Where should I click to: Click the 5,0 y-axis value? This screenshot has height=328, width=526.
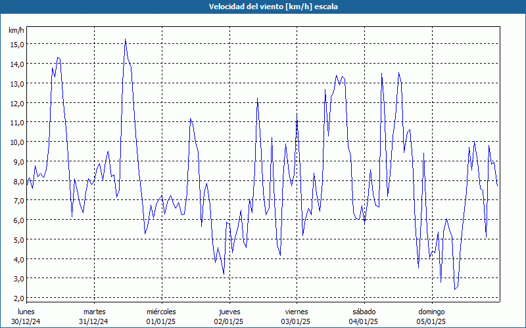tap(18, 239)
